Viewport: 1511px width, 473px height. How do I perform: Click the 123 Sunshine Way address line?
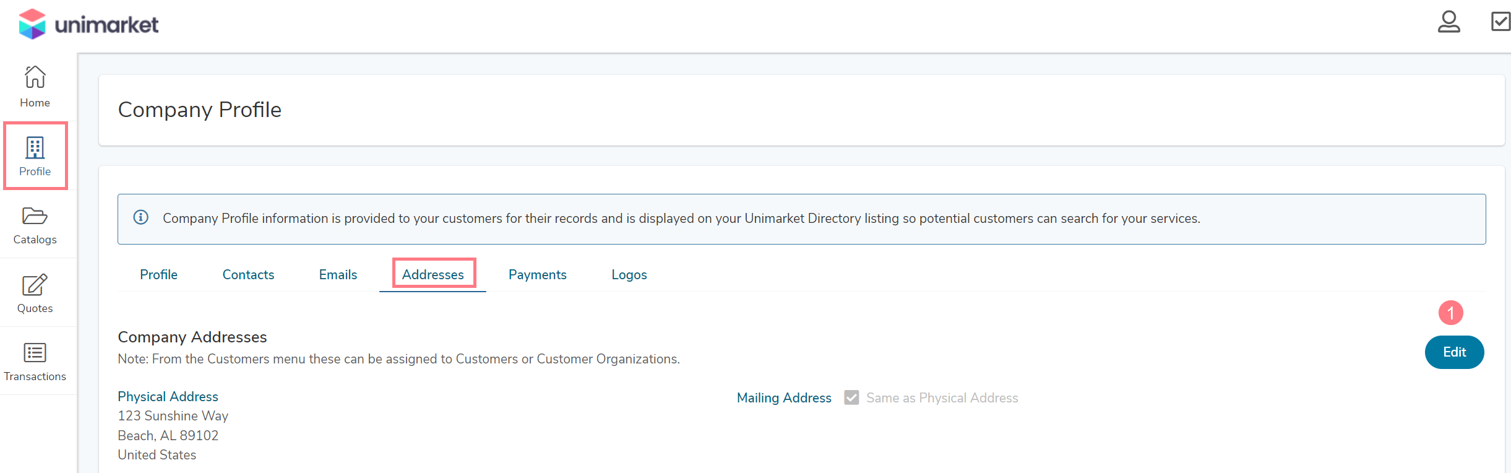point(173,416)
